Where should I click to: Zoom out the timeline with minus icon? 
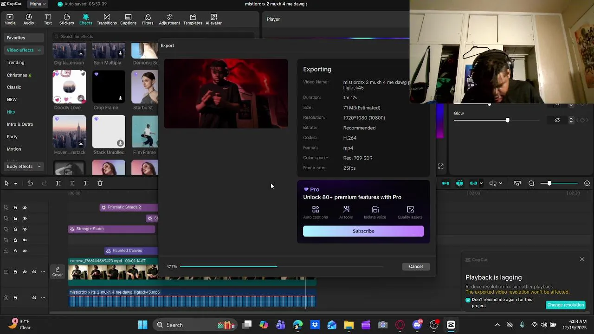coord(531,183)
